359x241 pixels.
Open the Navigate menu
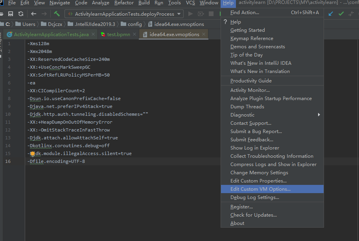tap(60, 3)
